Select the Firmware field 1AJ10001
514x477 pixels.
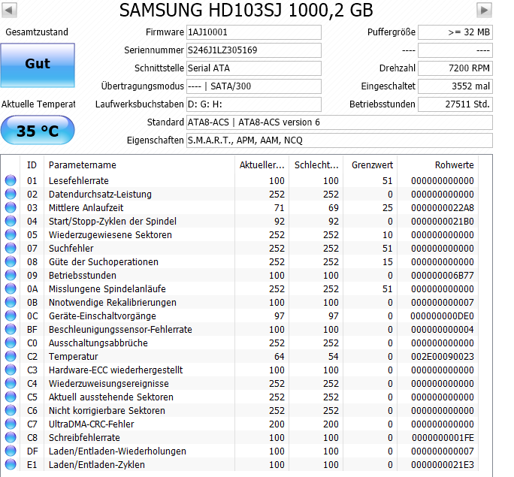[254, 32]
